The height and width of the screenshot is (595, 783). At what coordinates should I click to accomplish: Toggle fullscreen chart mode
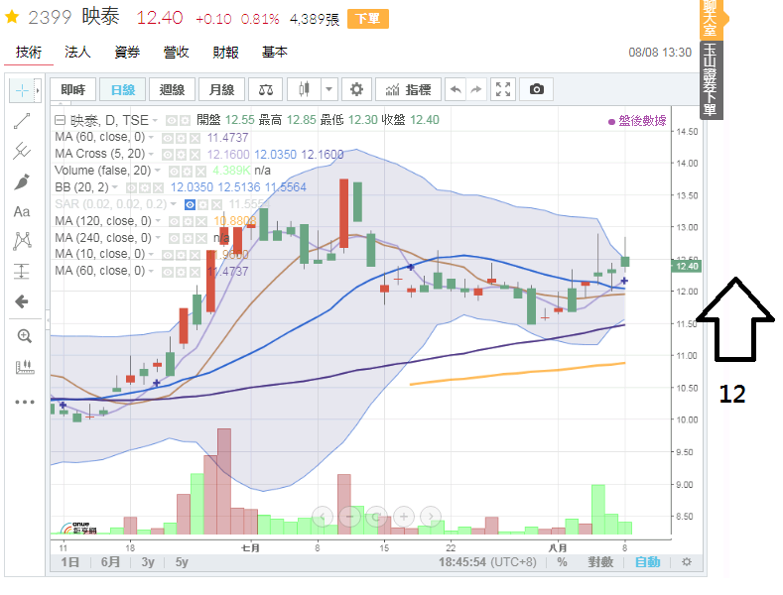[503, 90]
